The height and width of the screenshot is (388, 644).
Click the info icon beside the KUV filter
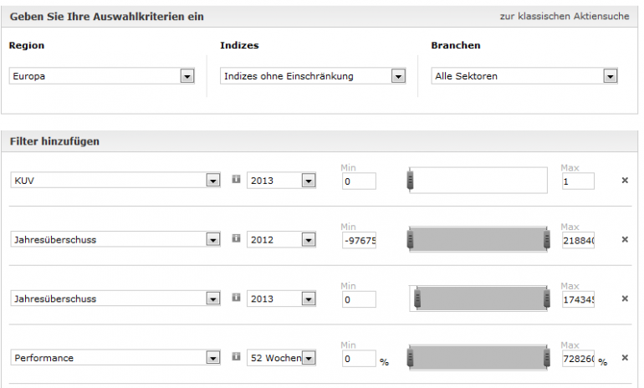236,180
